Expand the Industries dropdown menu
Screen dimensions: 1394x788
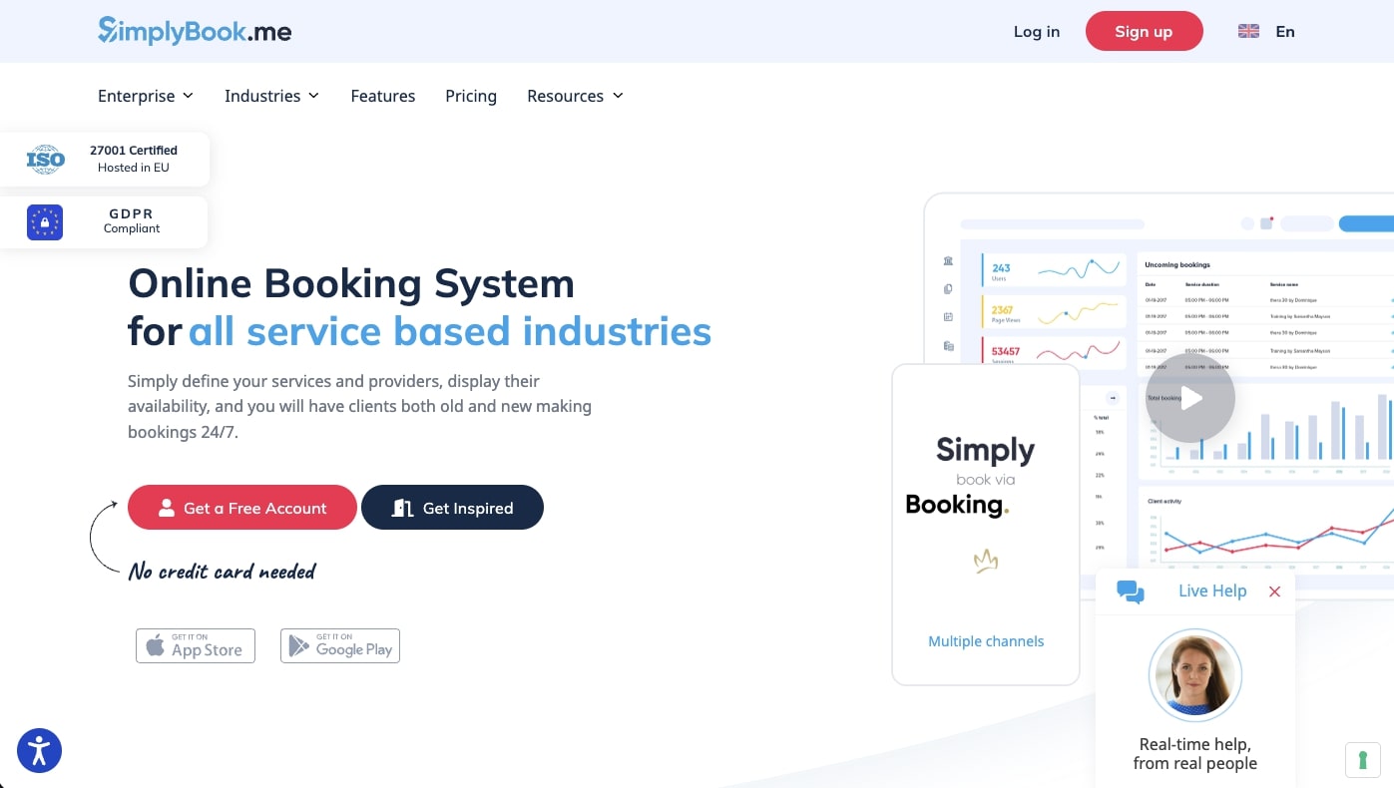pyautogui.click(x=271, y=96)
